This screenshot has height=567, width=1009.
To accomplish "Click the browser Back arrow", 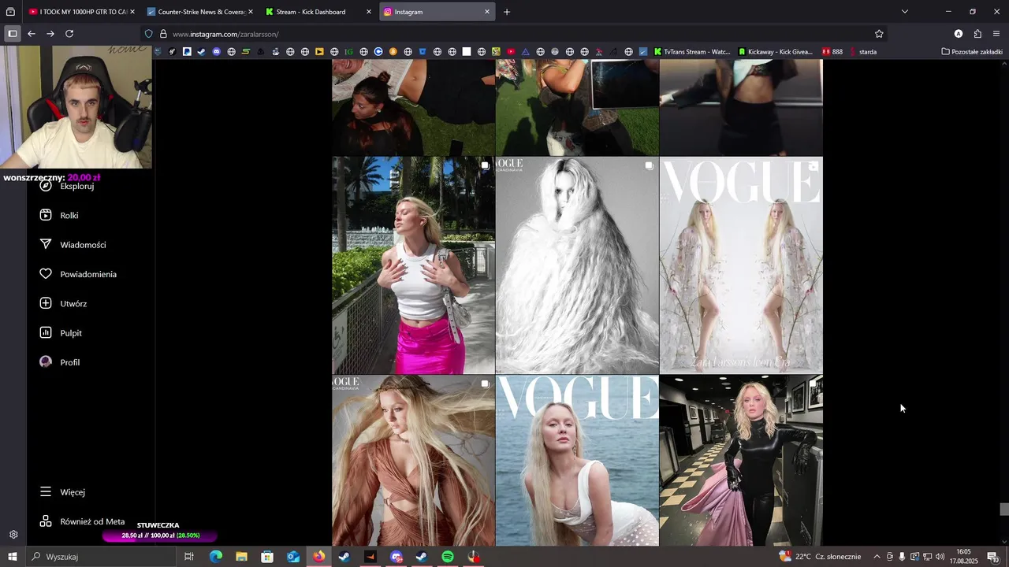I will click(x=32, y=34).
